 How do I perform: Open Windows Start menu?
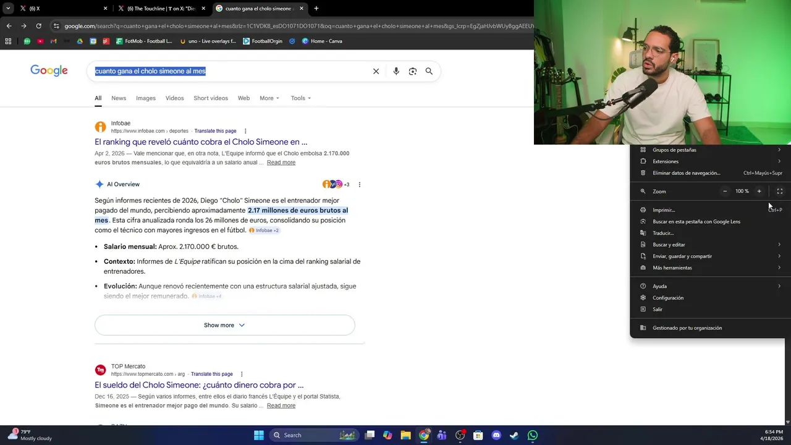click(x=259, y=435)
